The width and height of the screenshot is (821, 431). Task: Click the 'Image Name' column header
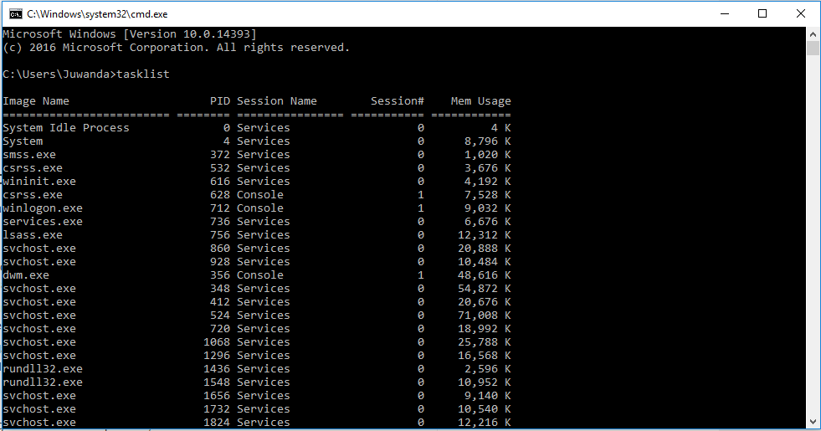[x=36, y=101]
